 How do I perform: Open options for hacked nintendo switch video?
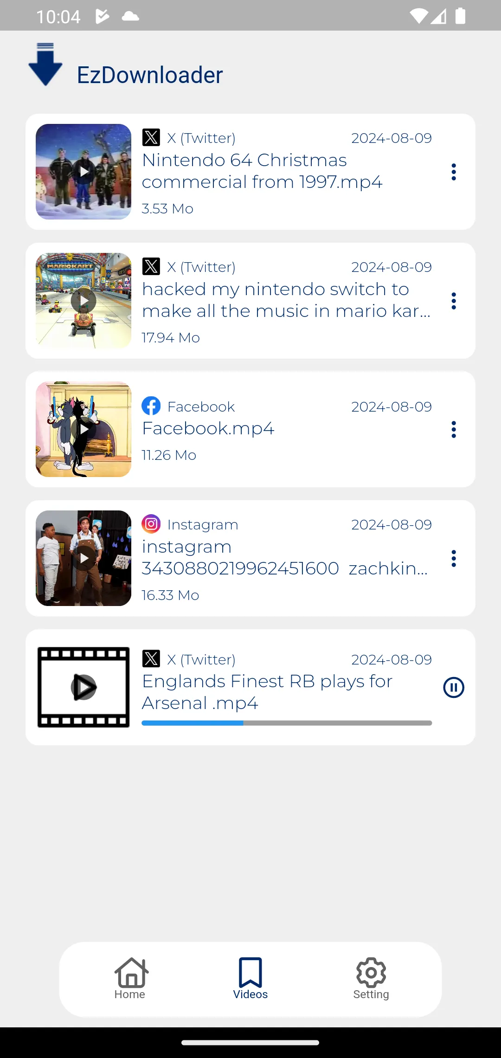pyautogui.click(x=454, y=301)
